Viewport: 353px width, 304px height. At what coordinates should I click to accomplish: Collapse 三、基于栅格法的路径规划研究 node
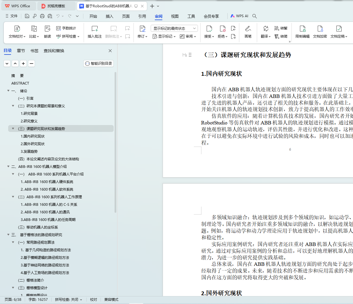pyautogui.click(x=8, y=235)
